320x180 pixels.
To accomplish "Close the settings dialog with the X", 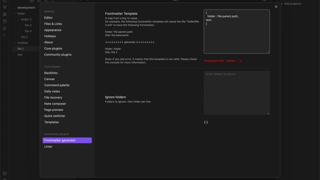I will (x=276, y=6).
